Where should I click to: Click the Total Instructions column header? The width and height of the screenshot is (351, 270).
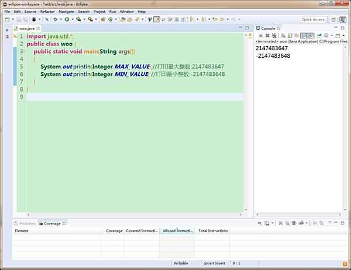(213, 231)
